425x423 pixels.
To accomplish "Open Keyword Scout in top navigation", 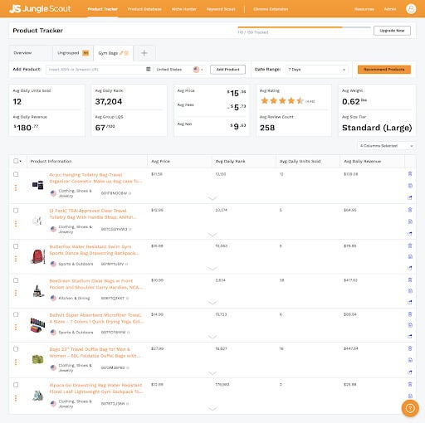I will pyautogui.click(x=221, y=9).
